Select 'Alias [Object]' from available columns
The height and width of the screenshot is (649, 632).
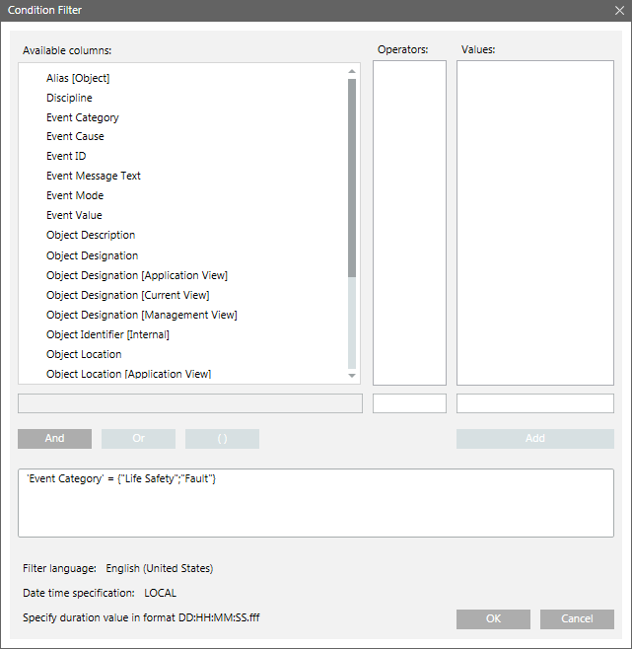point(78,78)
